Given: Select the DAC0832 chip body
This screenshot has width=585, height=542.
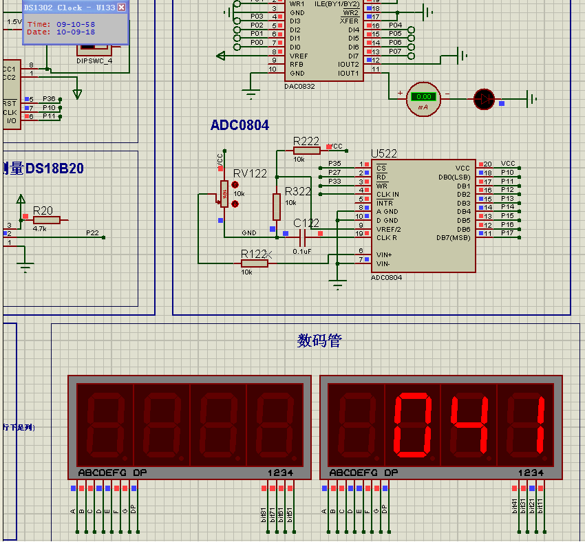Looking at the screenshot, I should [324, 39].
